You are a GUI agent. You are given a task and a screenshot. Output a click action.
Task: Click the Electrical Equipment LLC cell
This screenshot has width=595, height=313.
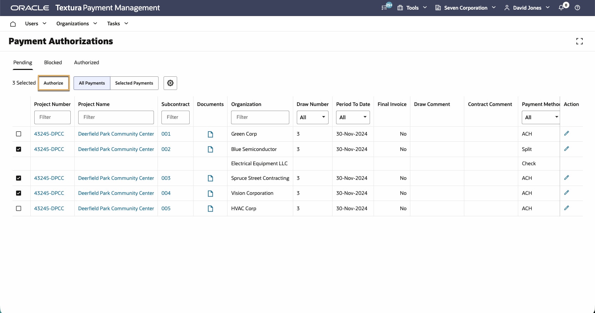(x=259, y=163)
